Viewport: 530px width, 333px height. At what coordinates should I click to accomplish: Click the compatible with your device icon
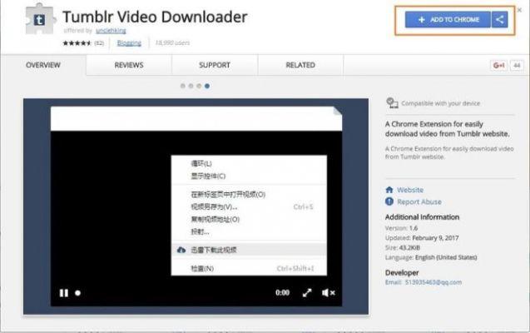point(392,102)
